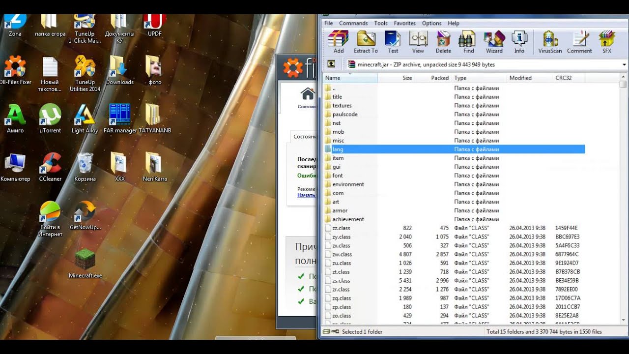Select the Neri Karra folder icon
The width and height of the screenshot is (629, 354).
click(x=155, y=167)
